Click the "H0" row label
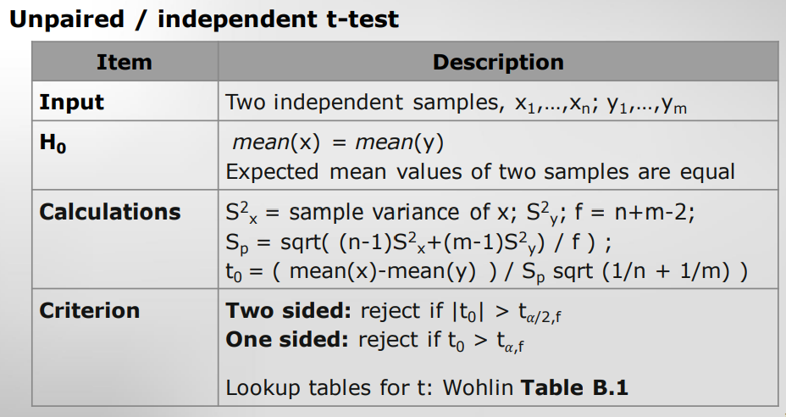 click(x=53, y=143)
